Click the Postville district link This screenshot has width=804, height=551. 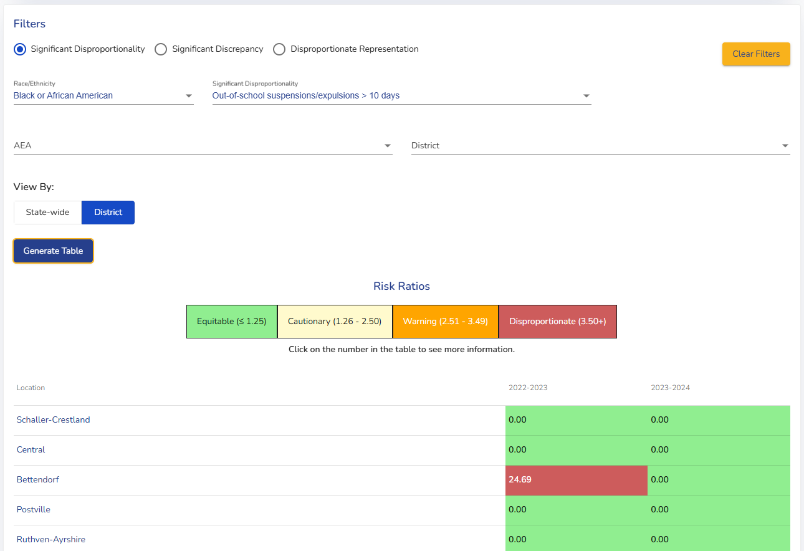pyautogui.click(x=34, y=510)
